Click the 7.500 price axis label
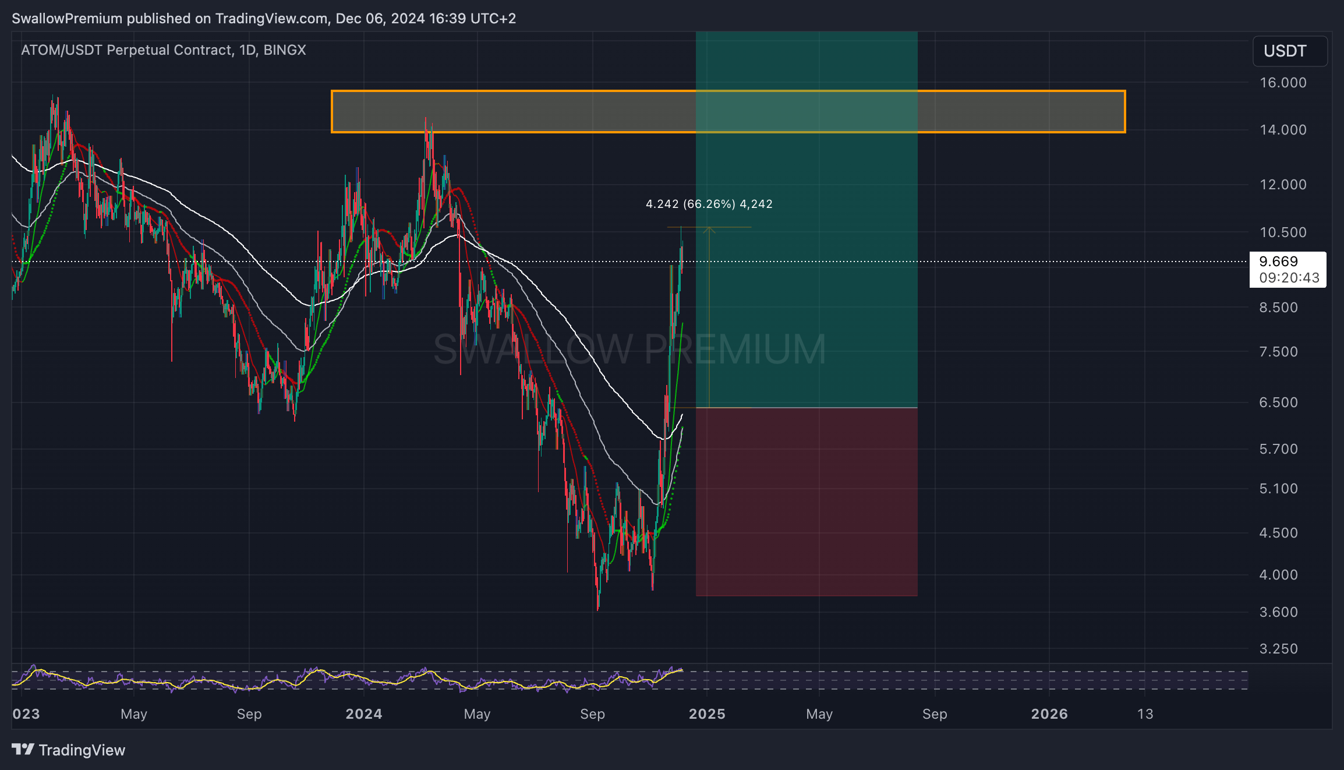This screenshot has height=770, width=1344. pyautogui.click(x=1278, y=352)
